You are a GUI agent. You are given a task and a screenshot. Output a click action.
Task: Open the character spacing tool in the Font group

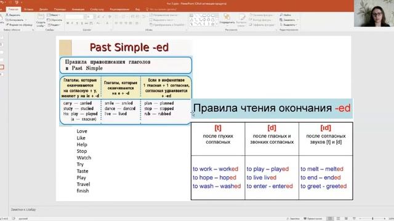click(91, 23)
